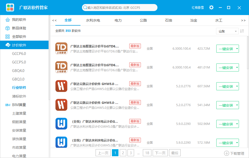
Task: Toggle the sort order arrows icon
Action: point(242,31)
